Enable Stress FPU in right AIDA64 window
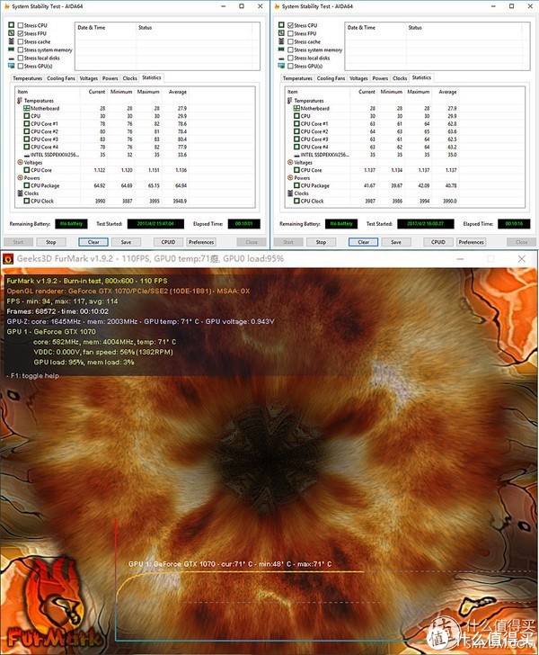 (290, 33)
